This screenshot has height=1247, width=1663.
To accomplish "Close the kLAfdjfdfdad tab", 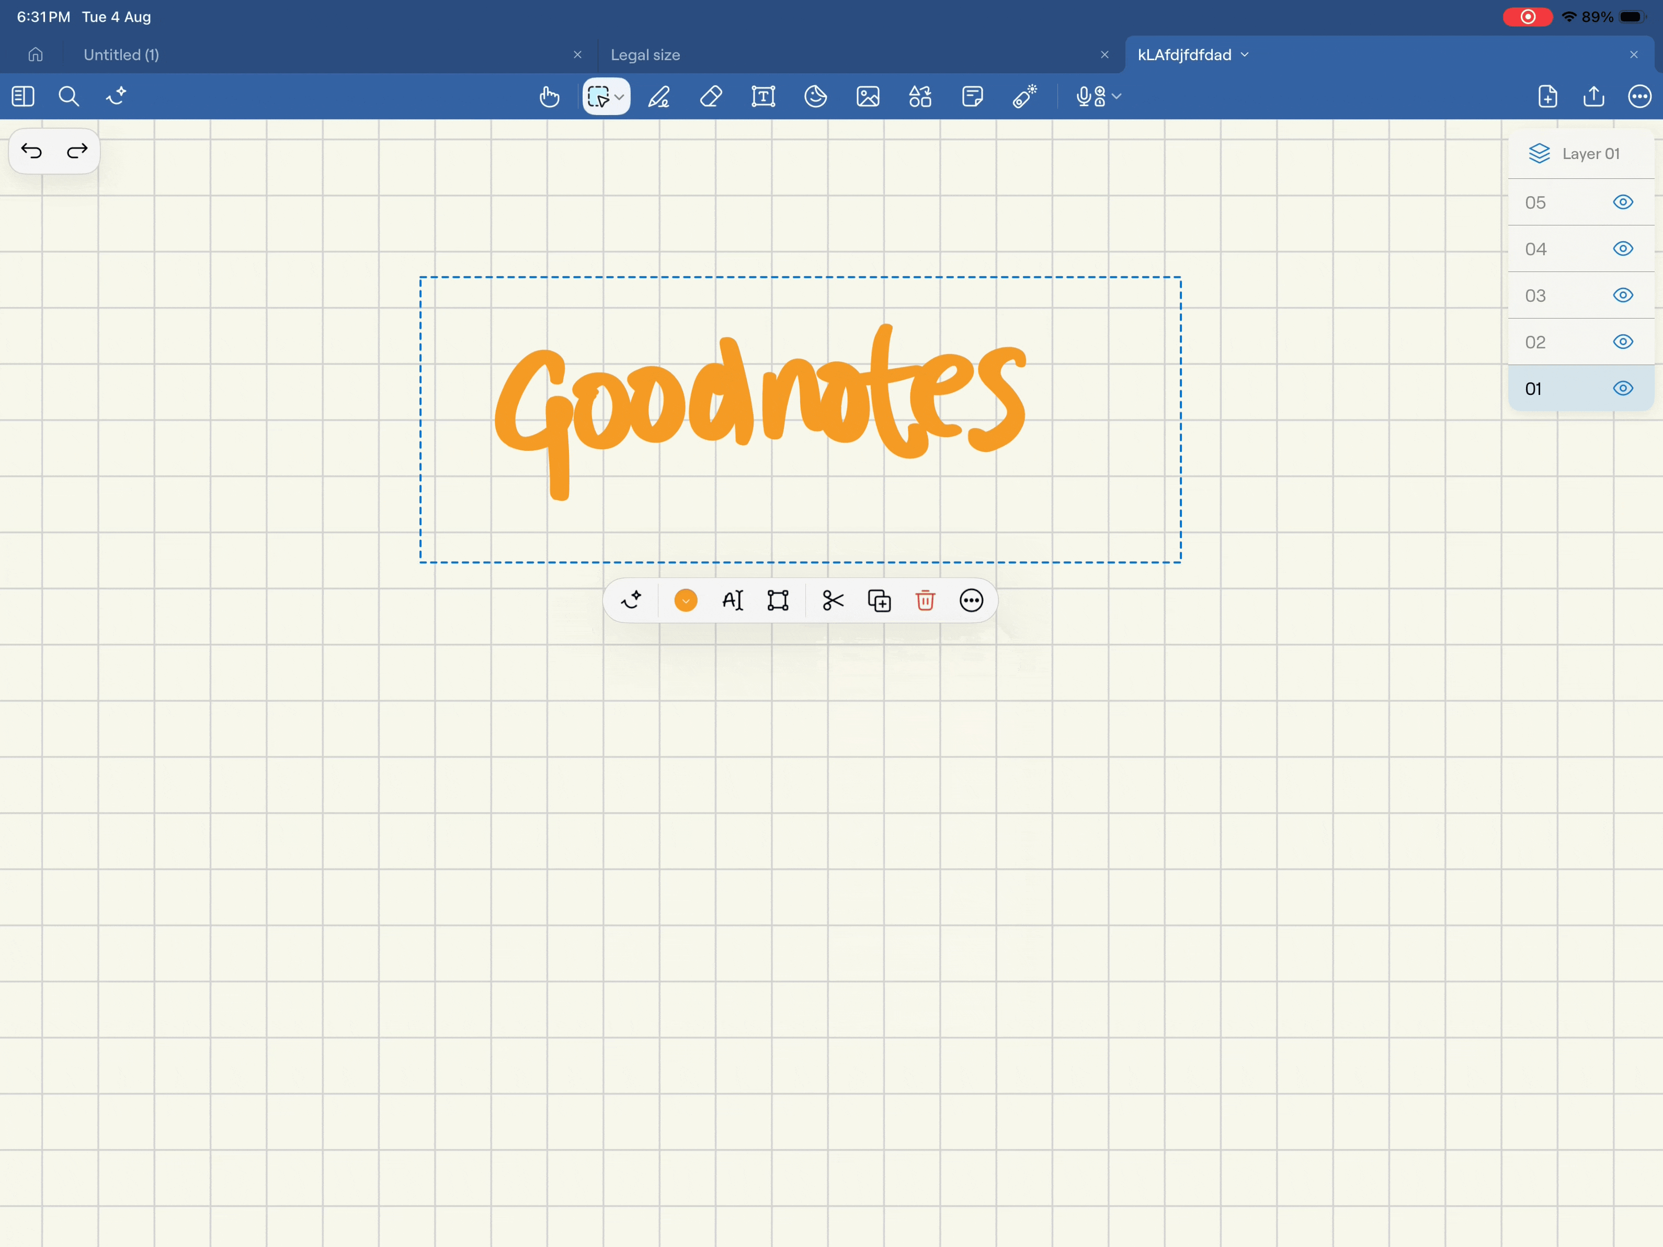I will point(1634,54).
